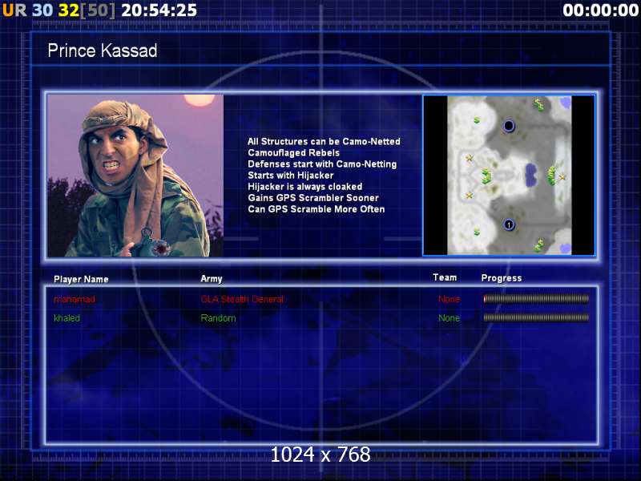Click khaled's 'Random' army entry
This screenshot has height=481, width=641.
(218, 318)
